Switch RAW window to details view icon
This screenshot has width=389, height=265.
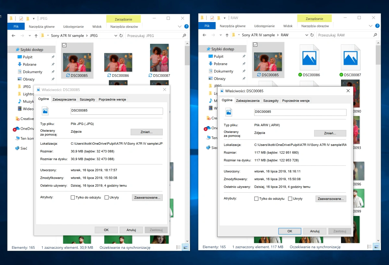369,247
